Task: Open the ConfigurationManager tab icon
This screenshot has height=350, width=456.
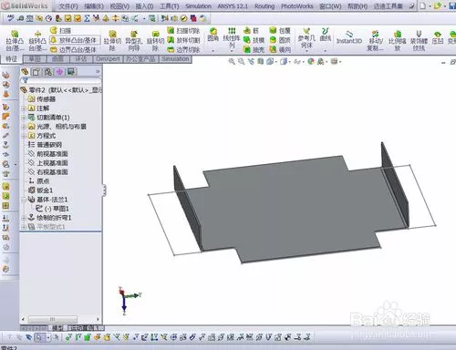Action: click(x=47, y=72)
